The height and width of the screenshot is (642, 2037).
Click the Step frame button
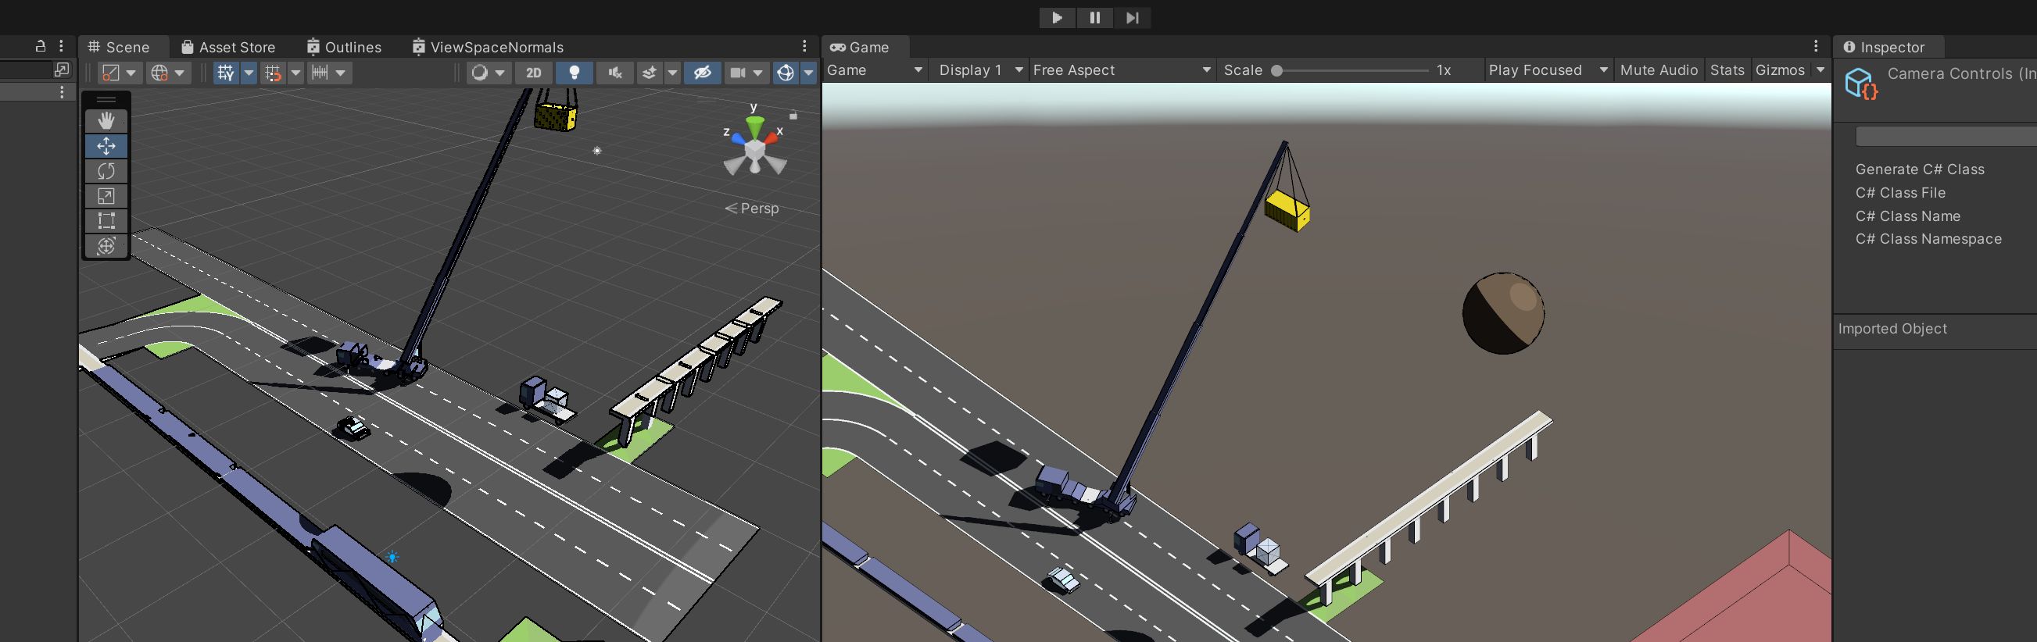pos(1132,17)
